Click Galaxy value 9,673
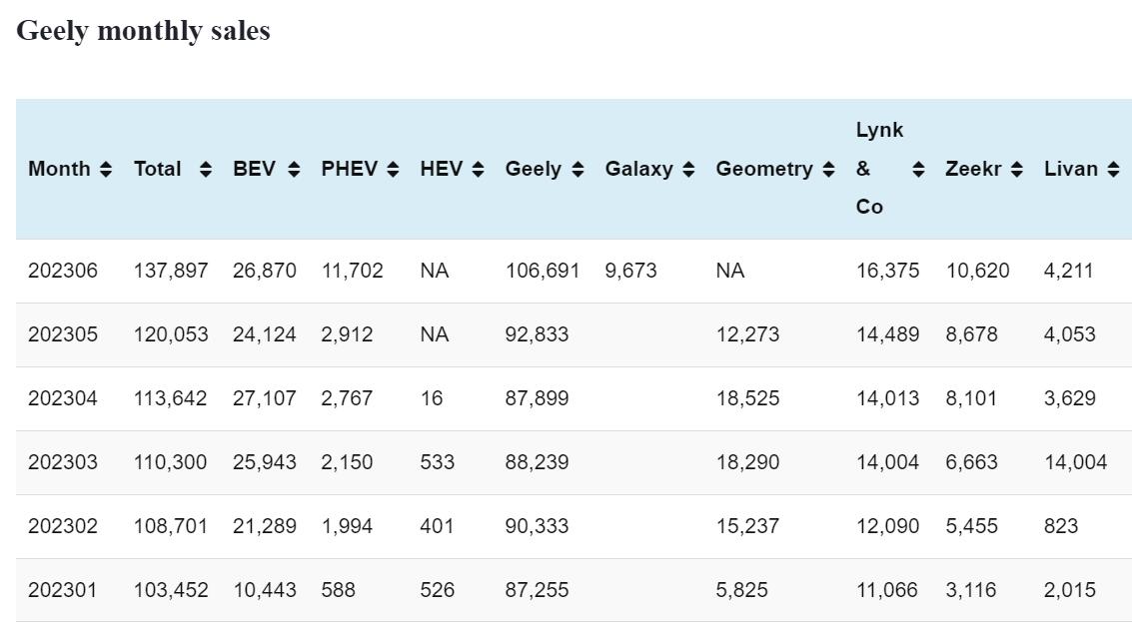Image resolution: width=1132 pixels, height=628 pixels. (x=630, y=271)
